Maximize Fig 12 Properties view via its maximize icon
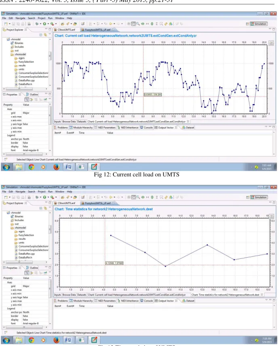 (50, 94)
